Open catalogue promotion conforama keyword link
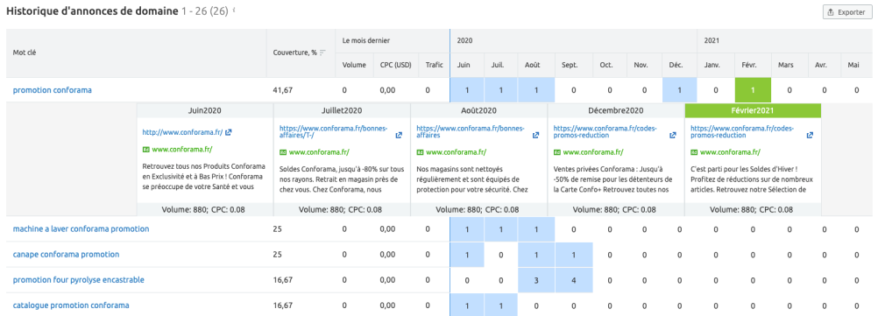Viewport: 885px width, 316px height. [x=71, y=305]
